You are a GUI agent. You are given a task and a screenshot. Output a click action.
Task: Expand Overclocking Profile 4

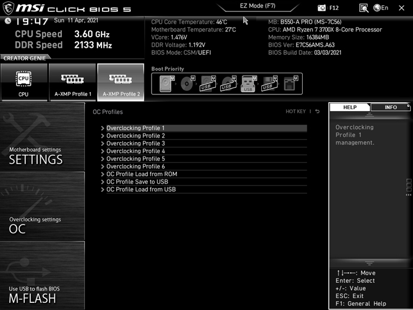coord(135,151)
